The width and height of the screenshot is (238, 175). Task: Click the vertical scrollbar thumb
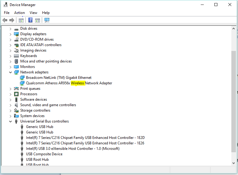click(x=233, y=101)
